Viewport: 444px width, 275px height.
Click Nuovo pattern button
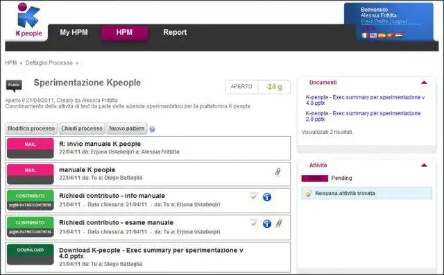(127, 128)
